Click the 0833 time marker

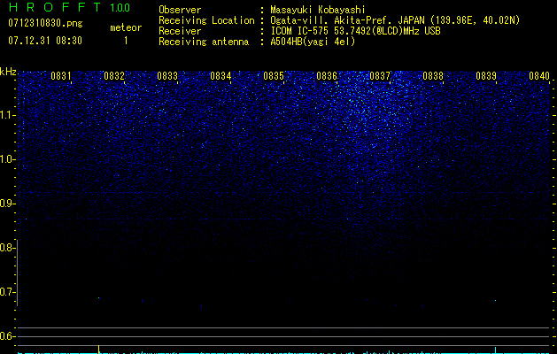coord(167,76)
